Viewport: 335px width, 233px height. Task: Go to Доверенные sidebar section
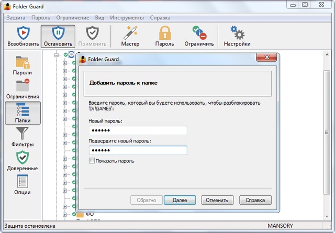tap(22, 161)
